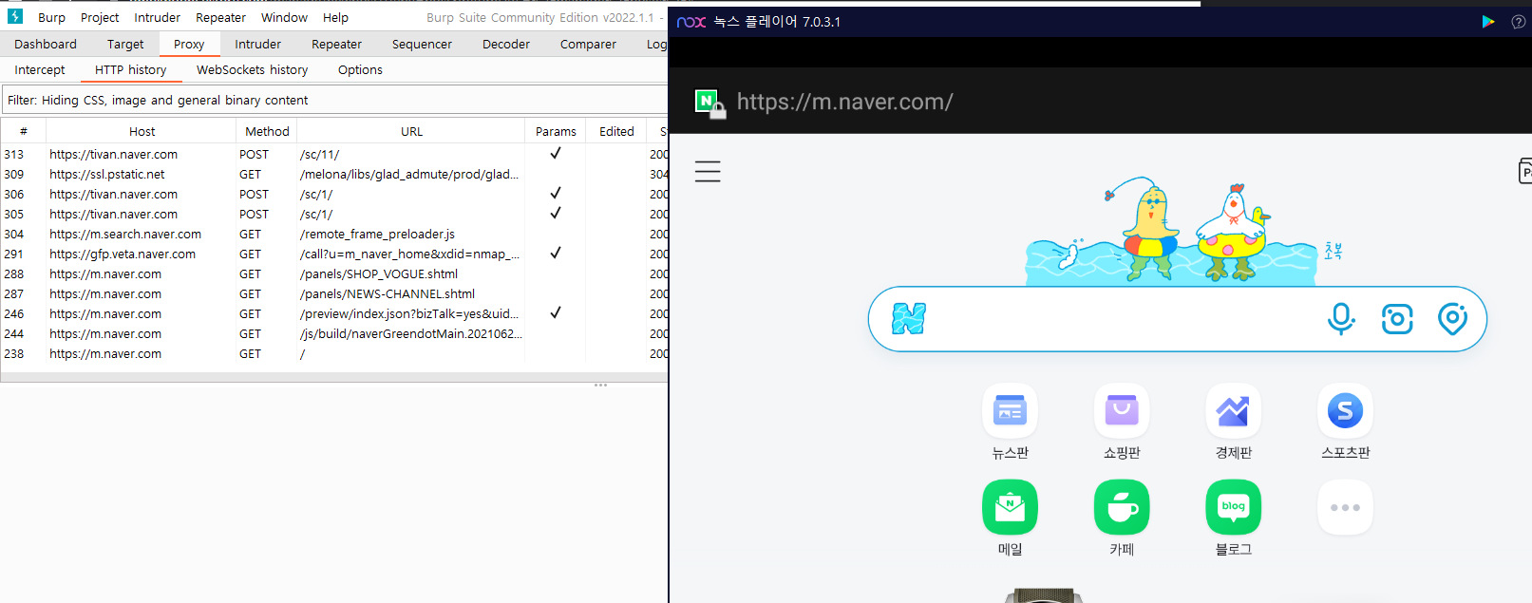1532x603 pixels.
Task: Select the /panels/SHOP_VOGUE.shtml request
Action: pos(334,273)
